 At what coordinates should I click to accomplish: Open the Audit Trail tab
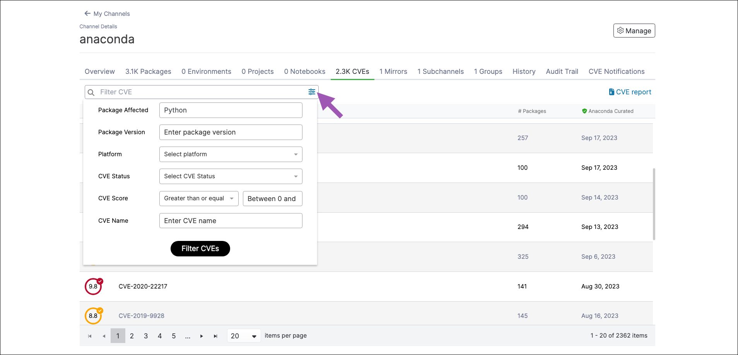point(562,72)
